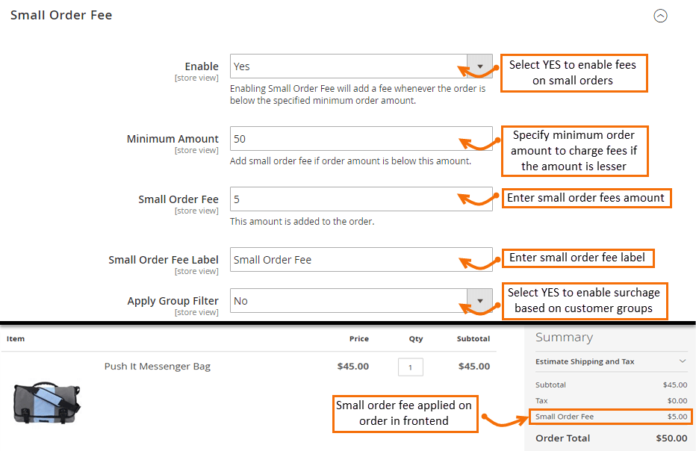Click the Push It Messenger Bag product name
The image size is (696, 451).
[x=157, y=367]
